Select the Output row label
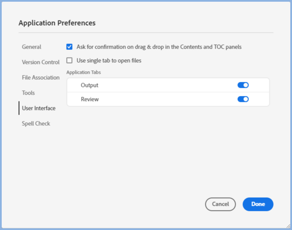 point(89,85)
